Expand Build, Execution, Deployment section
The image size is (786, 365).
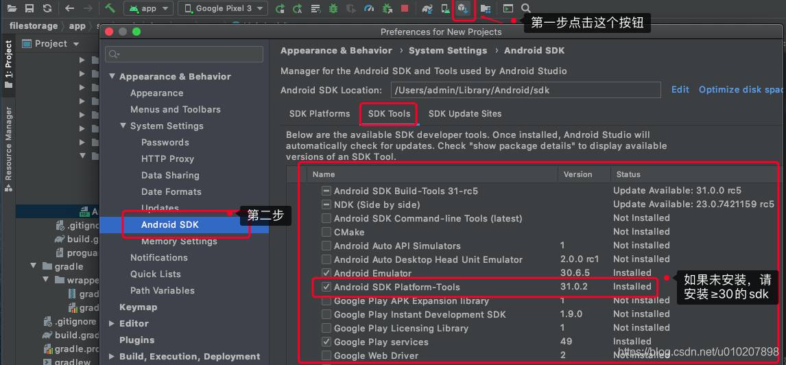coord(112,357)
